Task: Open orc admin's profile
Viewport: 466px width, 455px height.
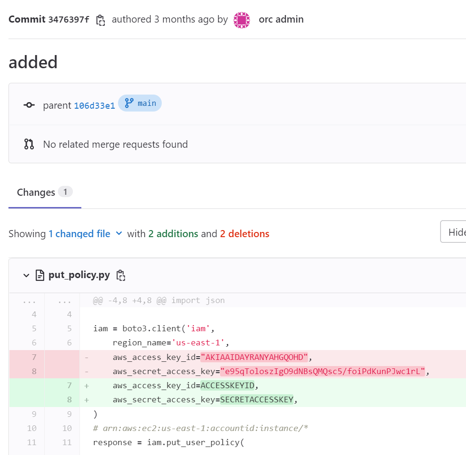Action: coord(281,20)
